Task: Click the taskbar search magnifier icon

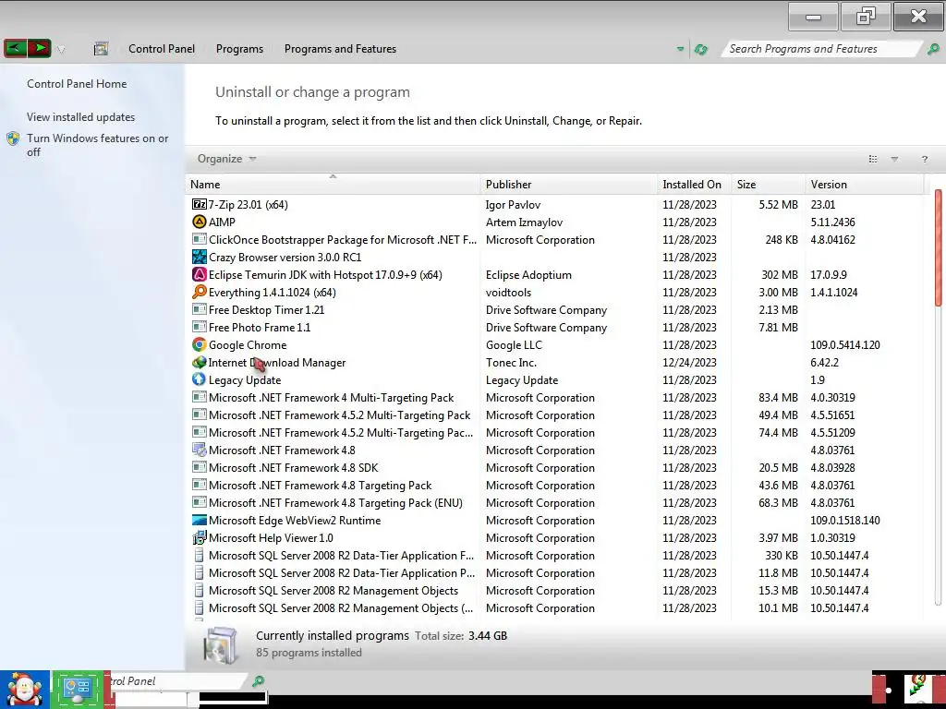Action: [x=259, y=681]
